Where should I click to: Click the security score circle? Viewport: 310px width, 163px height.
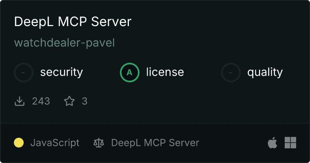[24, 73]
